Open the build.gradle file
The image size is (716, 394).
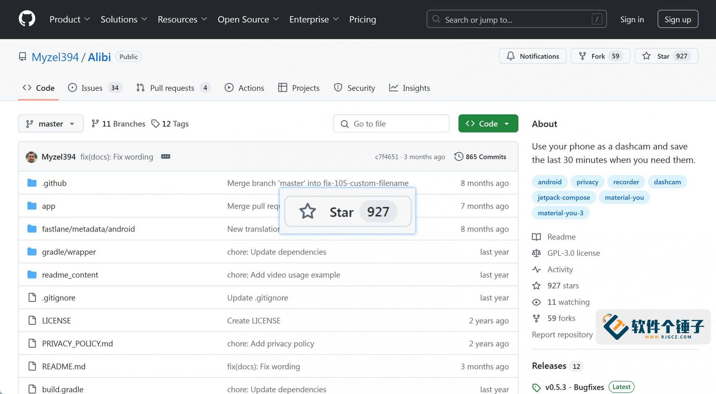tap(62, 389)
